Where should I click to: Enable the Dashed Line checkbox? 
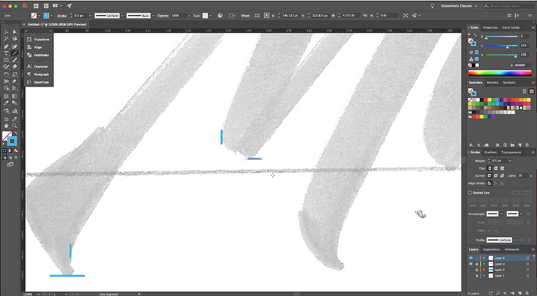click(470, 192)
